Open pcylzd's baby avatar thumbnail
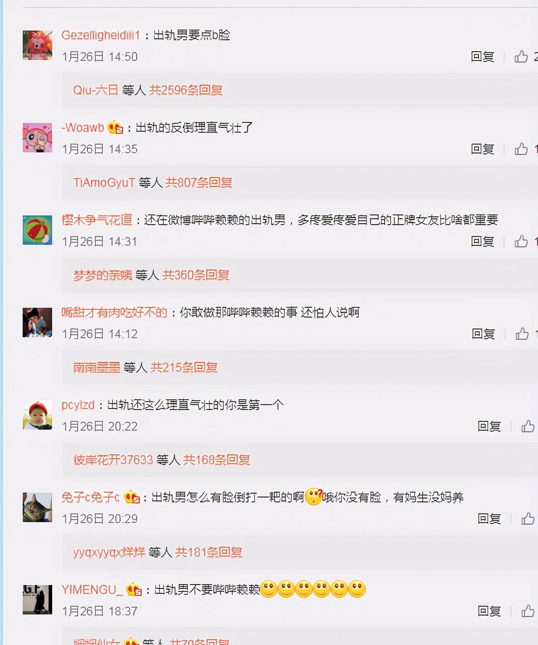Image resolution: width=538 pixels, height=645 pixels. tap(37, 415)
